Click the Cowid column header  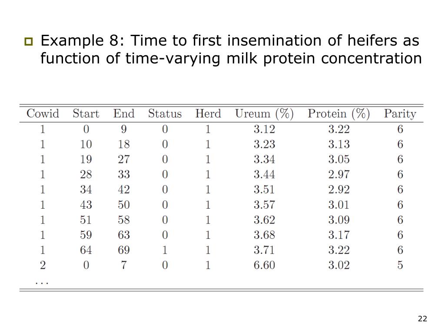click(43, 114)
